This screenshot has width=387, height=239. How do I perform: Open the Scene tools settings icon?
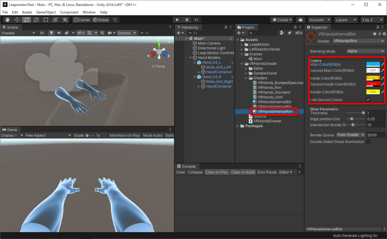(x=102, y=33)
